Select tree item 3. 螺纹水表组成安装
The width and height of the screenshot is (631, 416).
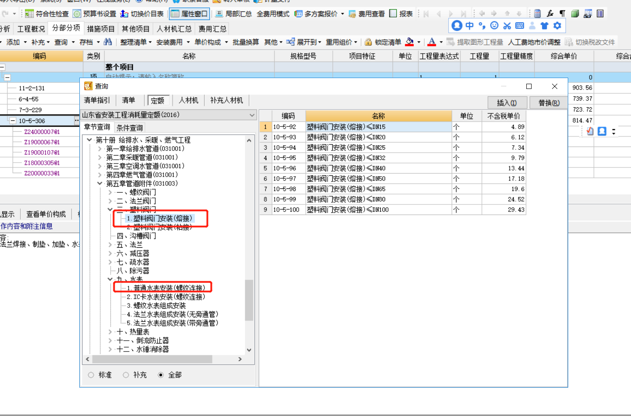click(x=156, y=306)
